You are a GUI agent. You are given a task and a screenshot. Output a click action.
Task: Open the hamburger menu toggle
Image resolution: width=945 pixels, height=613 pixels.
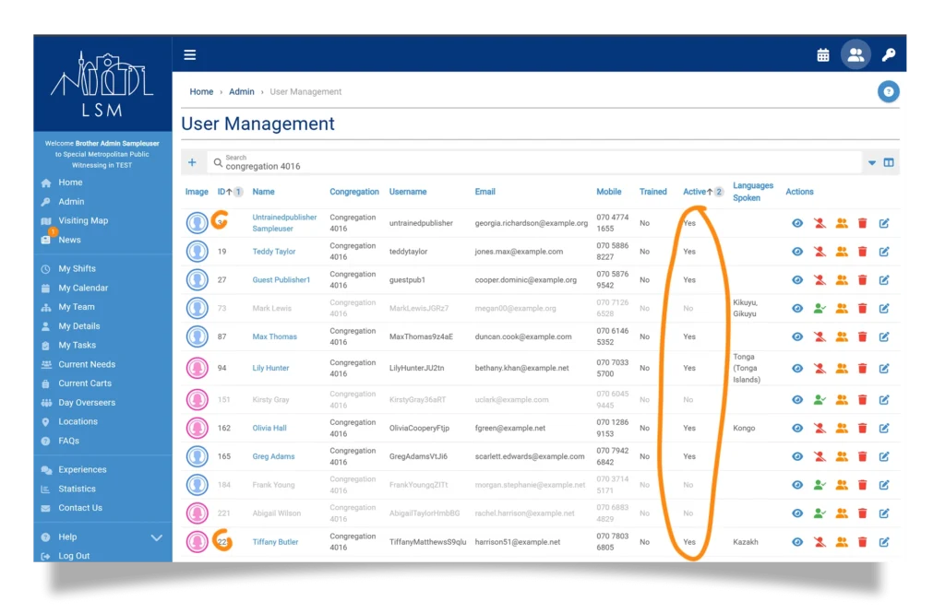190,55
